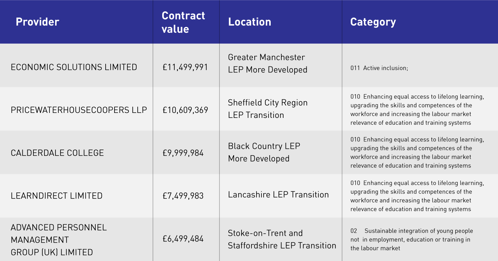Select the £10,609,369 contract value
Image resolution: width=498 pixels, height=261 pixels.
tap(185, 110)
